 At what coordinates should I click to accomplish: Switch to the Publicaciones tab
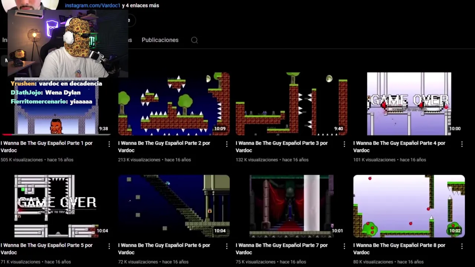pos(160,40)
